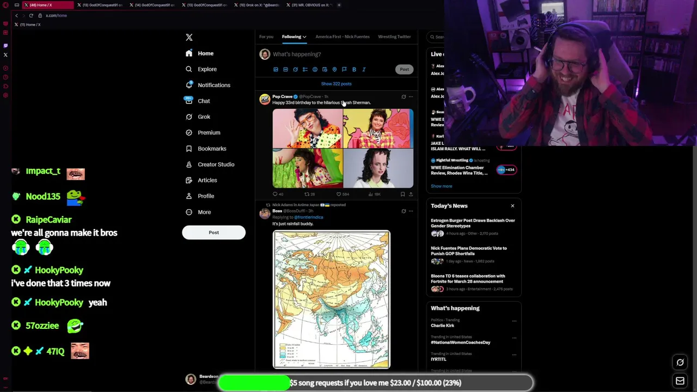The image size is (697, 392).
Task: Open the bottom-right Sarah Sherman photo
Action: point(378,169)
